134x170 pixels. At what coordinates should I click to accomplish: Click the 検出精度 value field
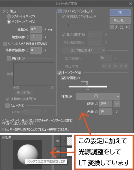(x=36, y=37)
